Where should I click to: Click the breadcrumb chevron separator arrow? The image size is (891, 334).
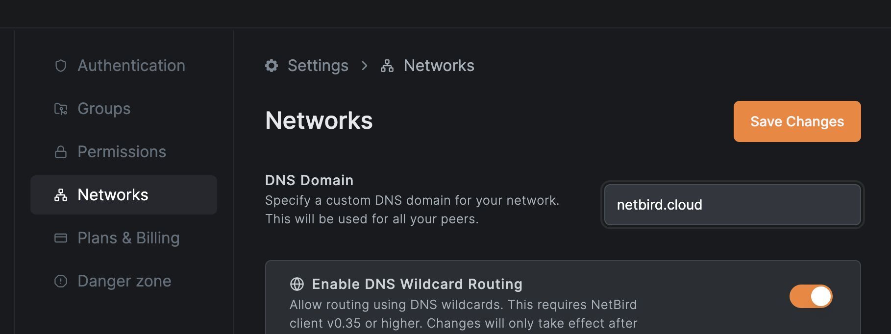pos(364,66)
